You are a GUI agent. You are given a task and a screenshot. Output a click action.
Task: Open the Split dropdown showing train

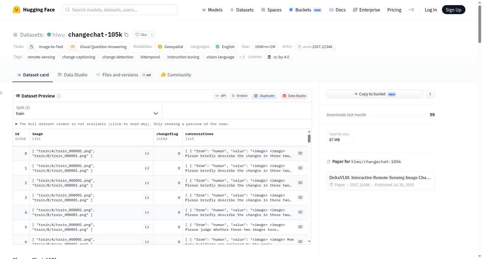pos(87,110)
